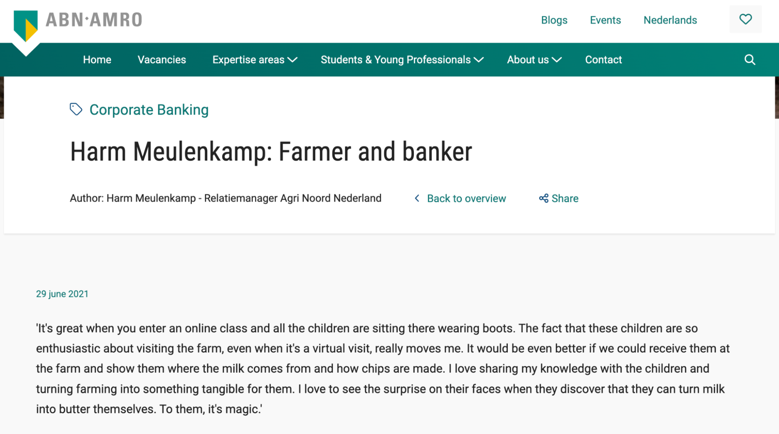
Task: Click the 29 june 2021 date
Action: click(x=62, y=294)
